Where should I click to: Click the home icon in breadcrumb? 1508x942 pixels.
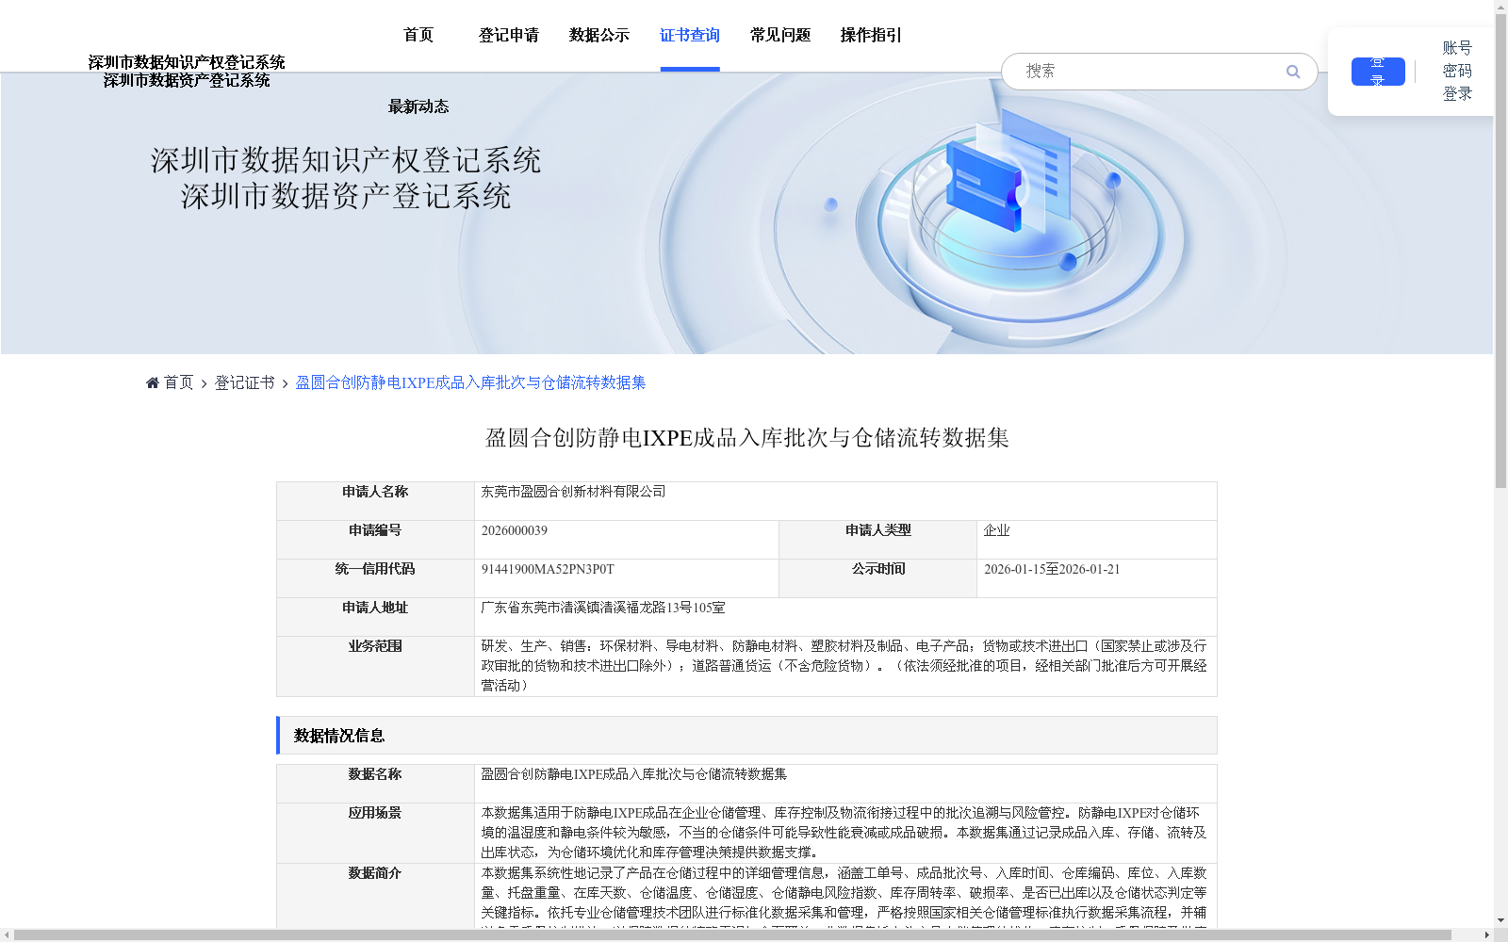(x=153, y=382)
